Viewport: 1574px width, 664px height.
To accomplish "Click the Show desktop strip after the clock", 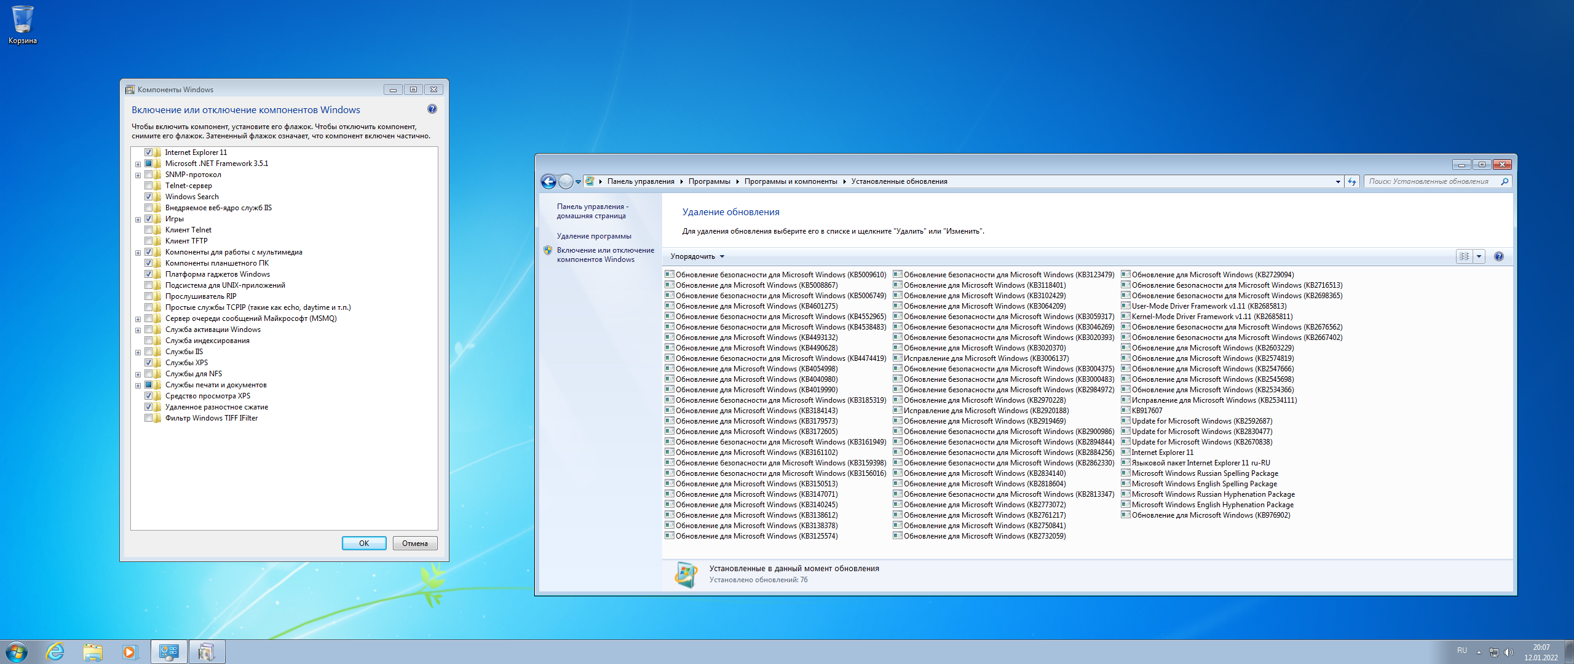I will tap(1569, 652).
